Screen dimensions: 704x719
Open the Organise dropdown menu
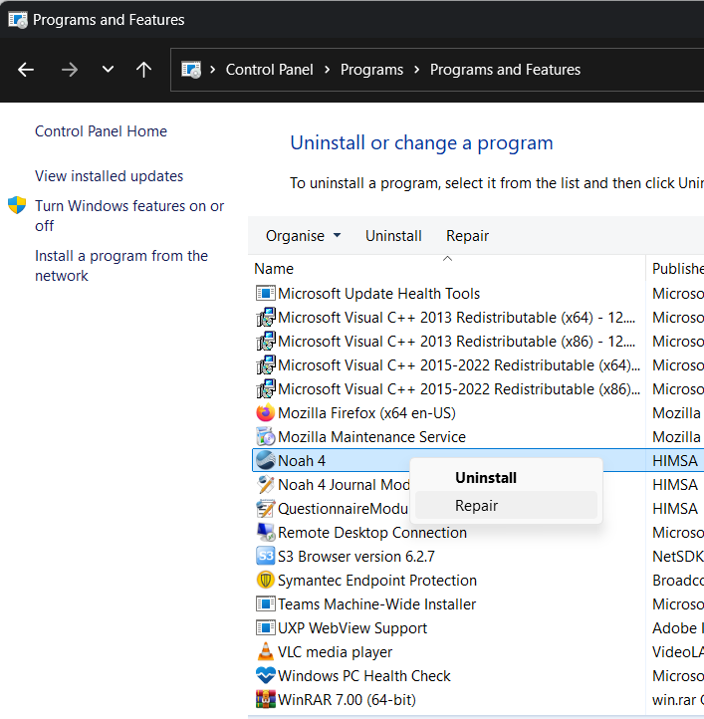tap(303, 236)
